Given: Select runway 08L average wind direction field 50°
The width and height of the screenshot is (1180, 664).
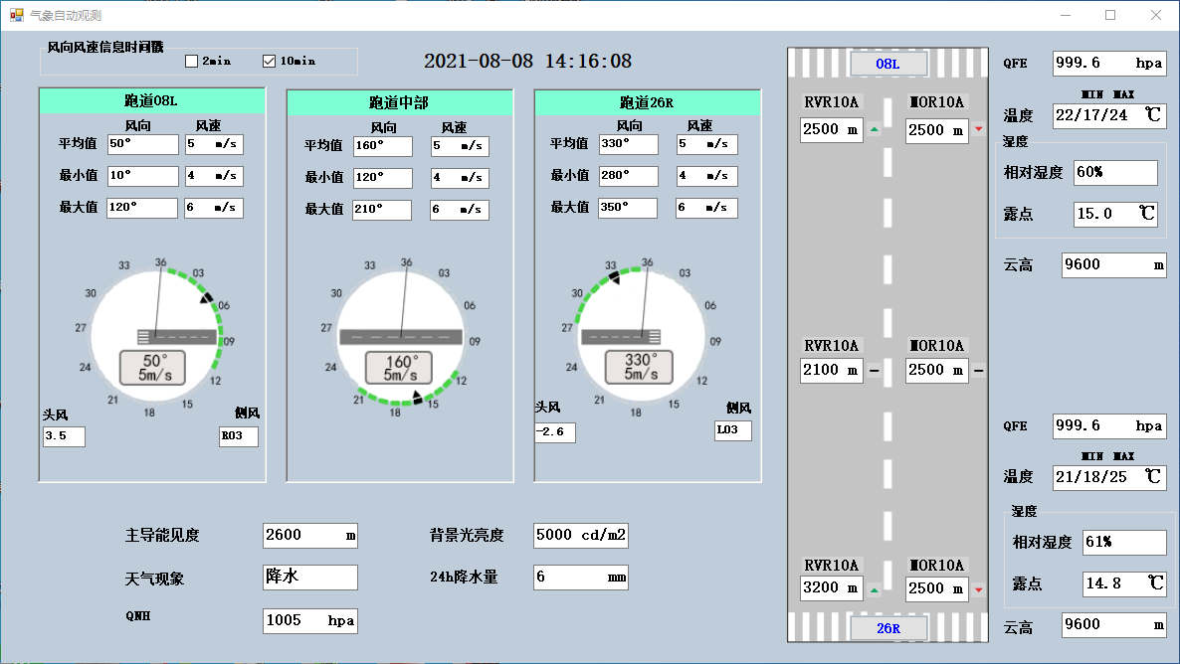Looking at the screenshot, I should point(143,144).
